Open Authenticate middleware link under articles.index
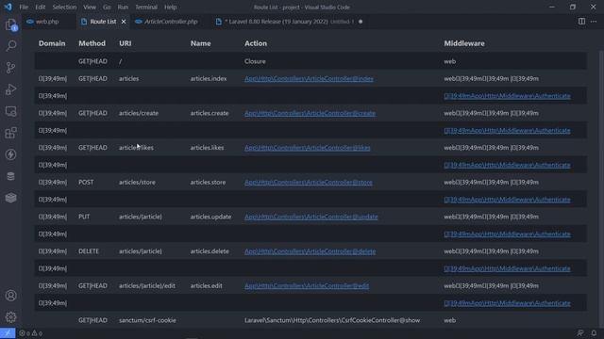Screen dimensions: 604x339 point(507,96)
